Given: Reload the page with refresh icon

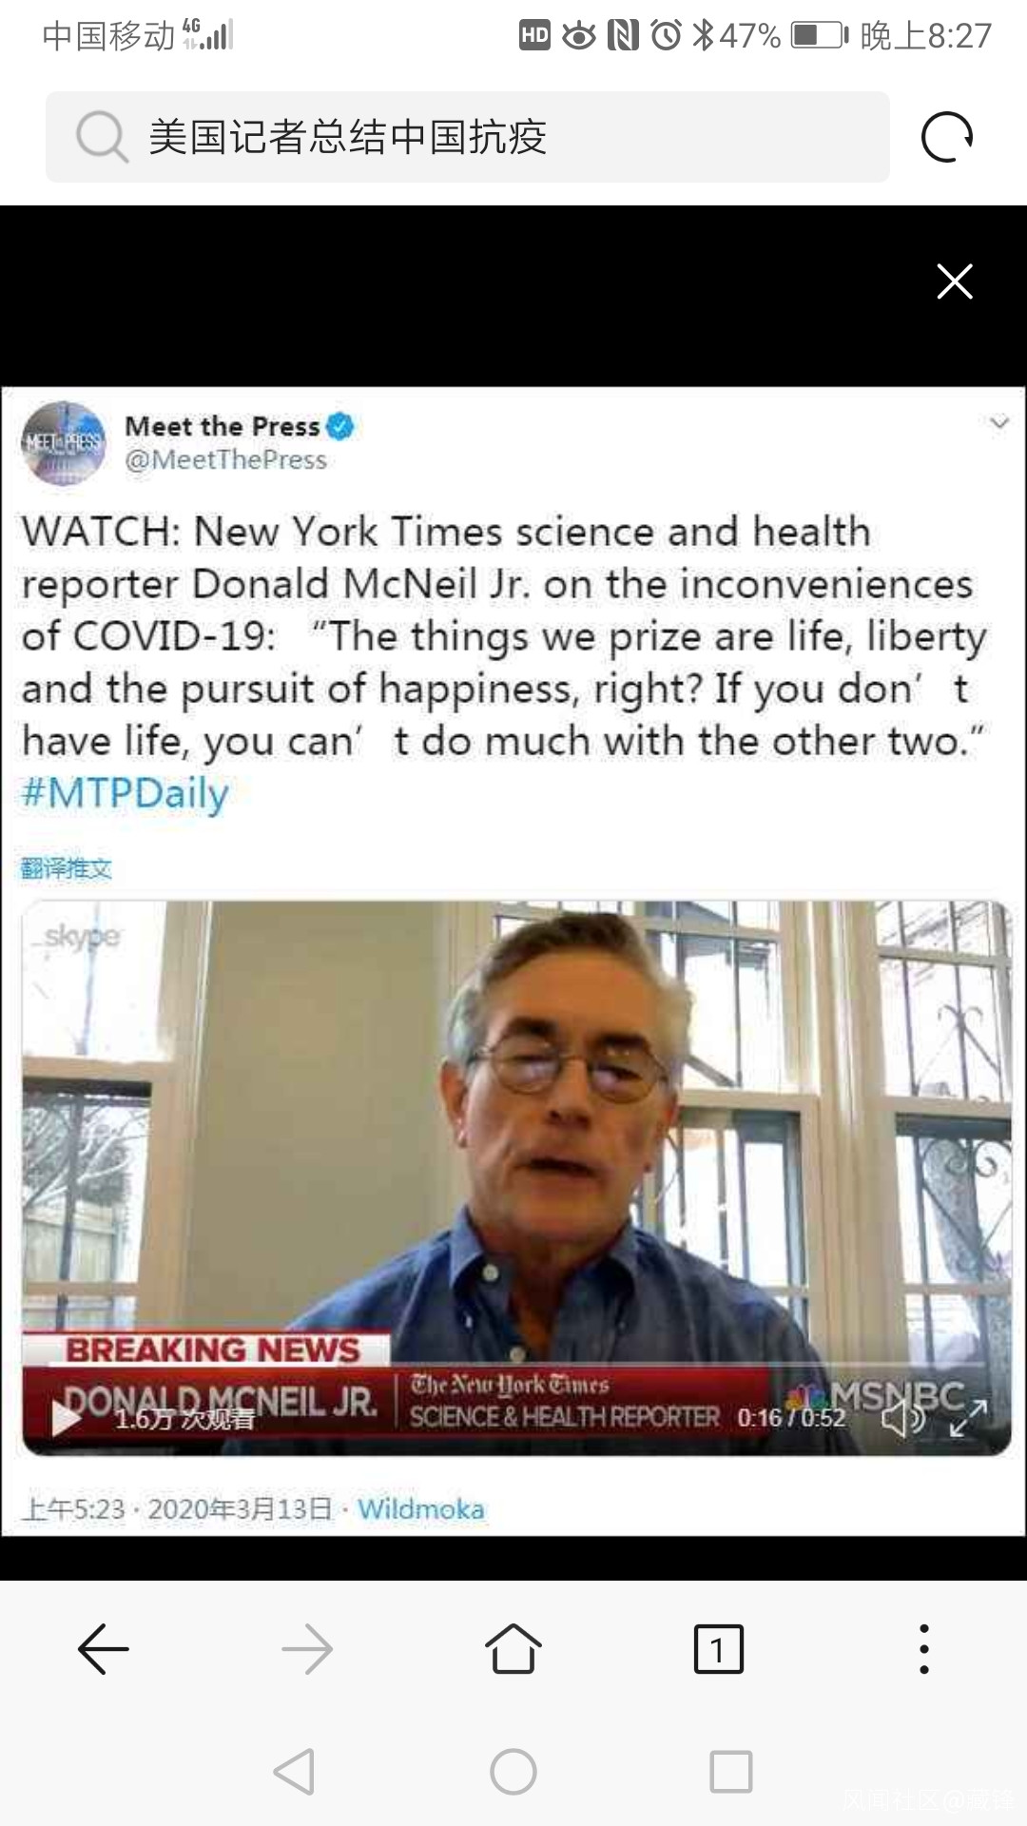Looking at the screenshot, I should click(x=947, y=137).
